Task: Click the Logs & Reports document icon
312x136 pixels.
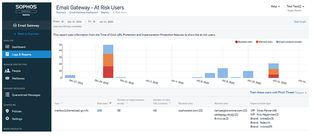Action: (x=7, y=54)
